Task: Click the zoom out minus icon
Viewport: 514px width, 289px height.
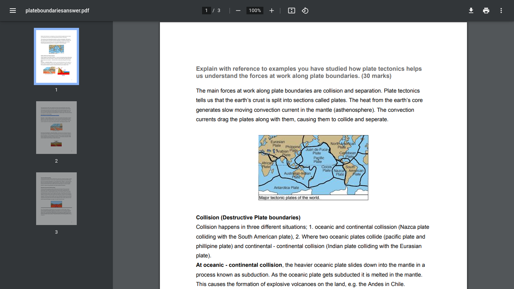Action: pyautogui.click(x=238, y=11)
